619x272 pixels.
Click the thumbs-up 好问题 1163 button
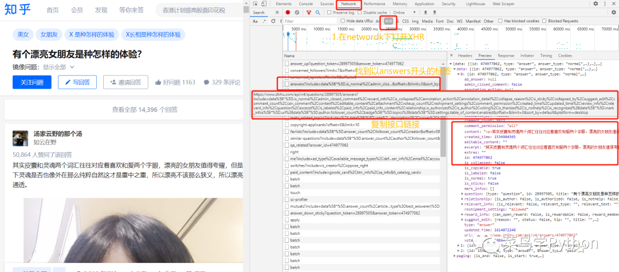[x=175, y=82]
